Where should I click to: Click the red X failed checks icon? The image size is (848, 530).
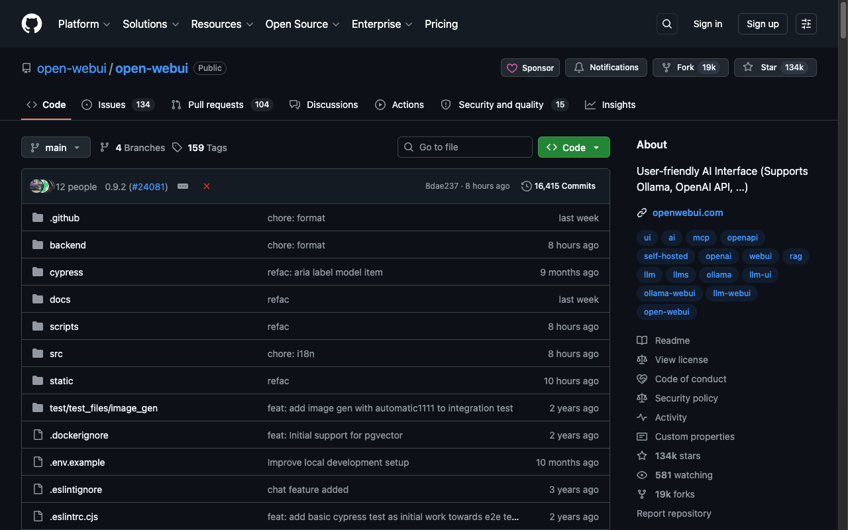click(206, 186)
